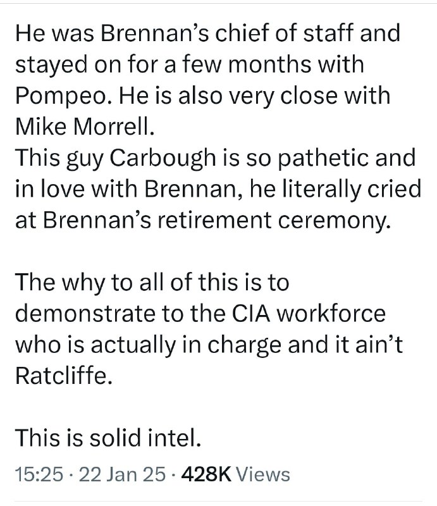This screenshot has height=506, width=437.
Task: Click the 22 Jan 25 date
Action: coord(122,474)
